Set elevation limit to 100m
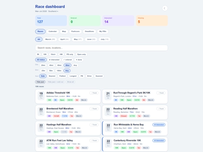 coord(59,71)
